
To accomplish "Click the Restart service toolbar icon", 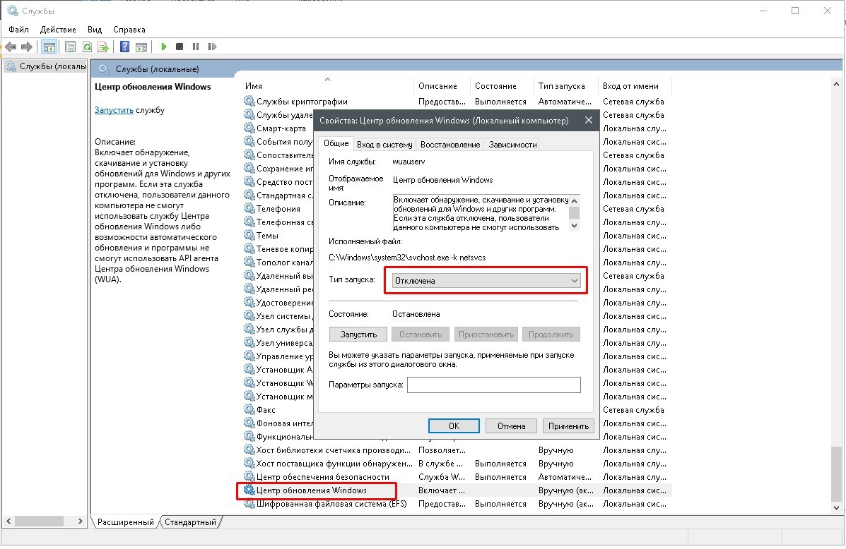I will pos(212,47).
